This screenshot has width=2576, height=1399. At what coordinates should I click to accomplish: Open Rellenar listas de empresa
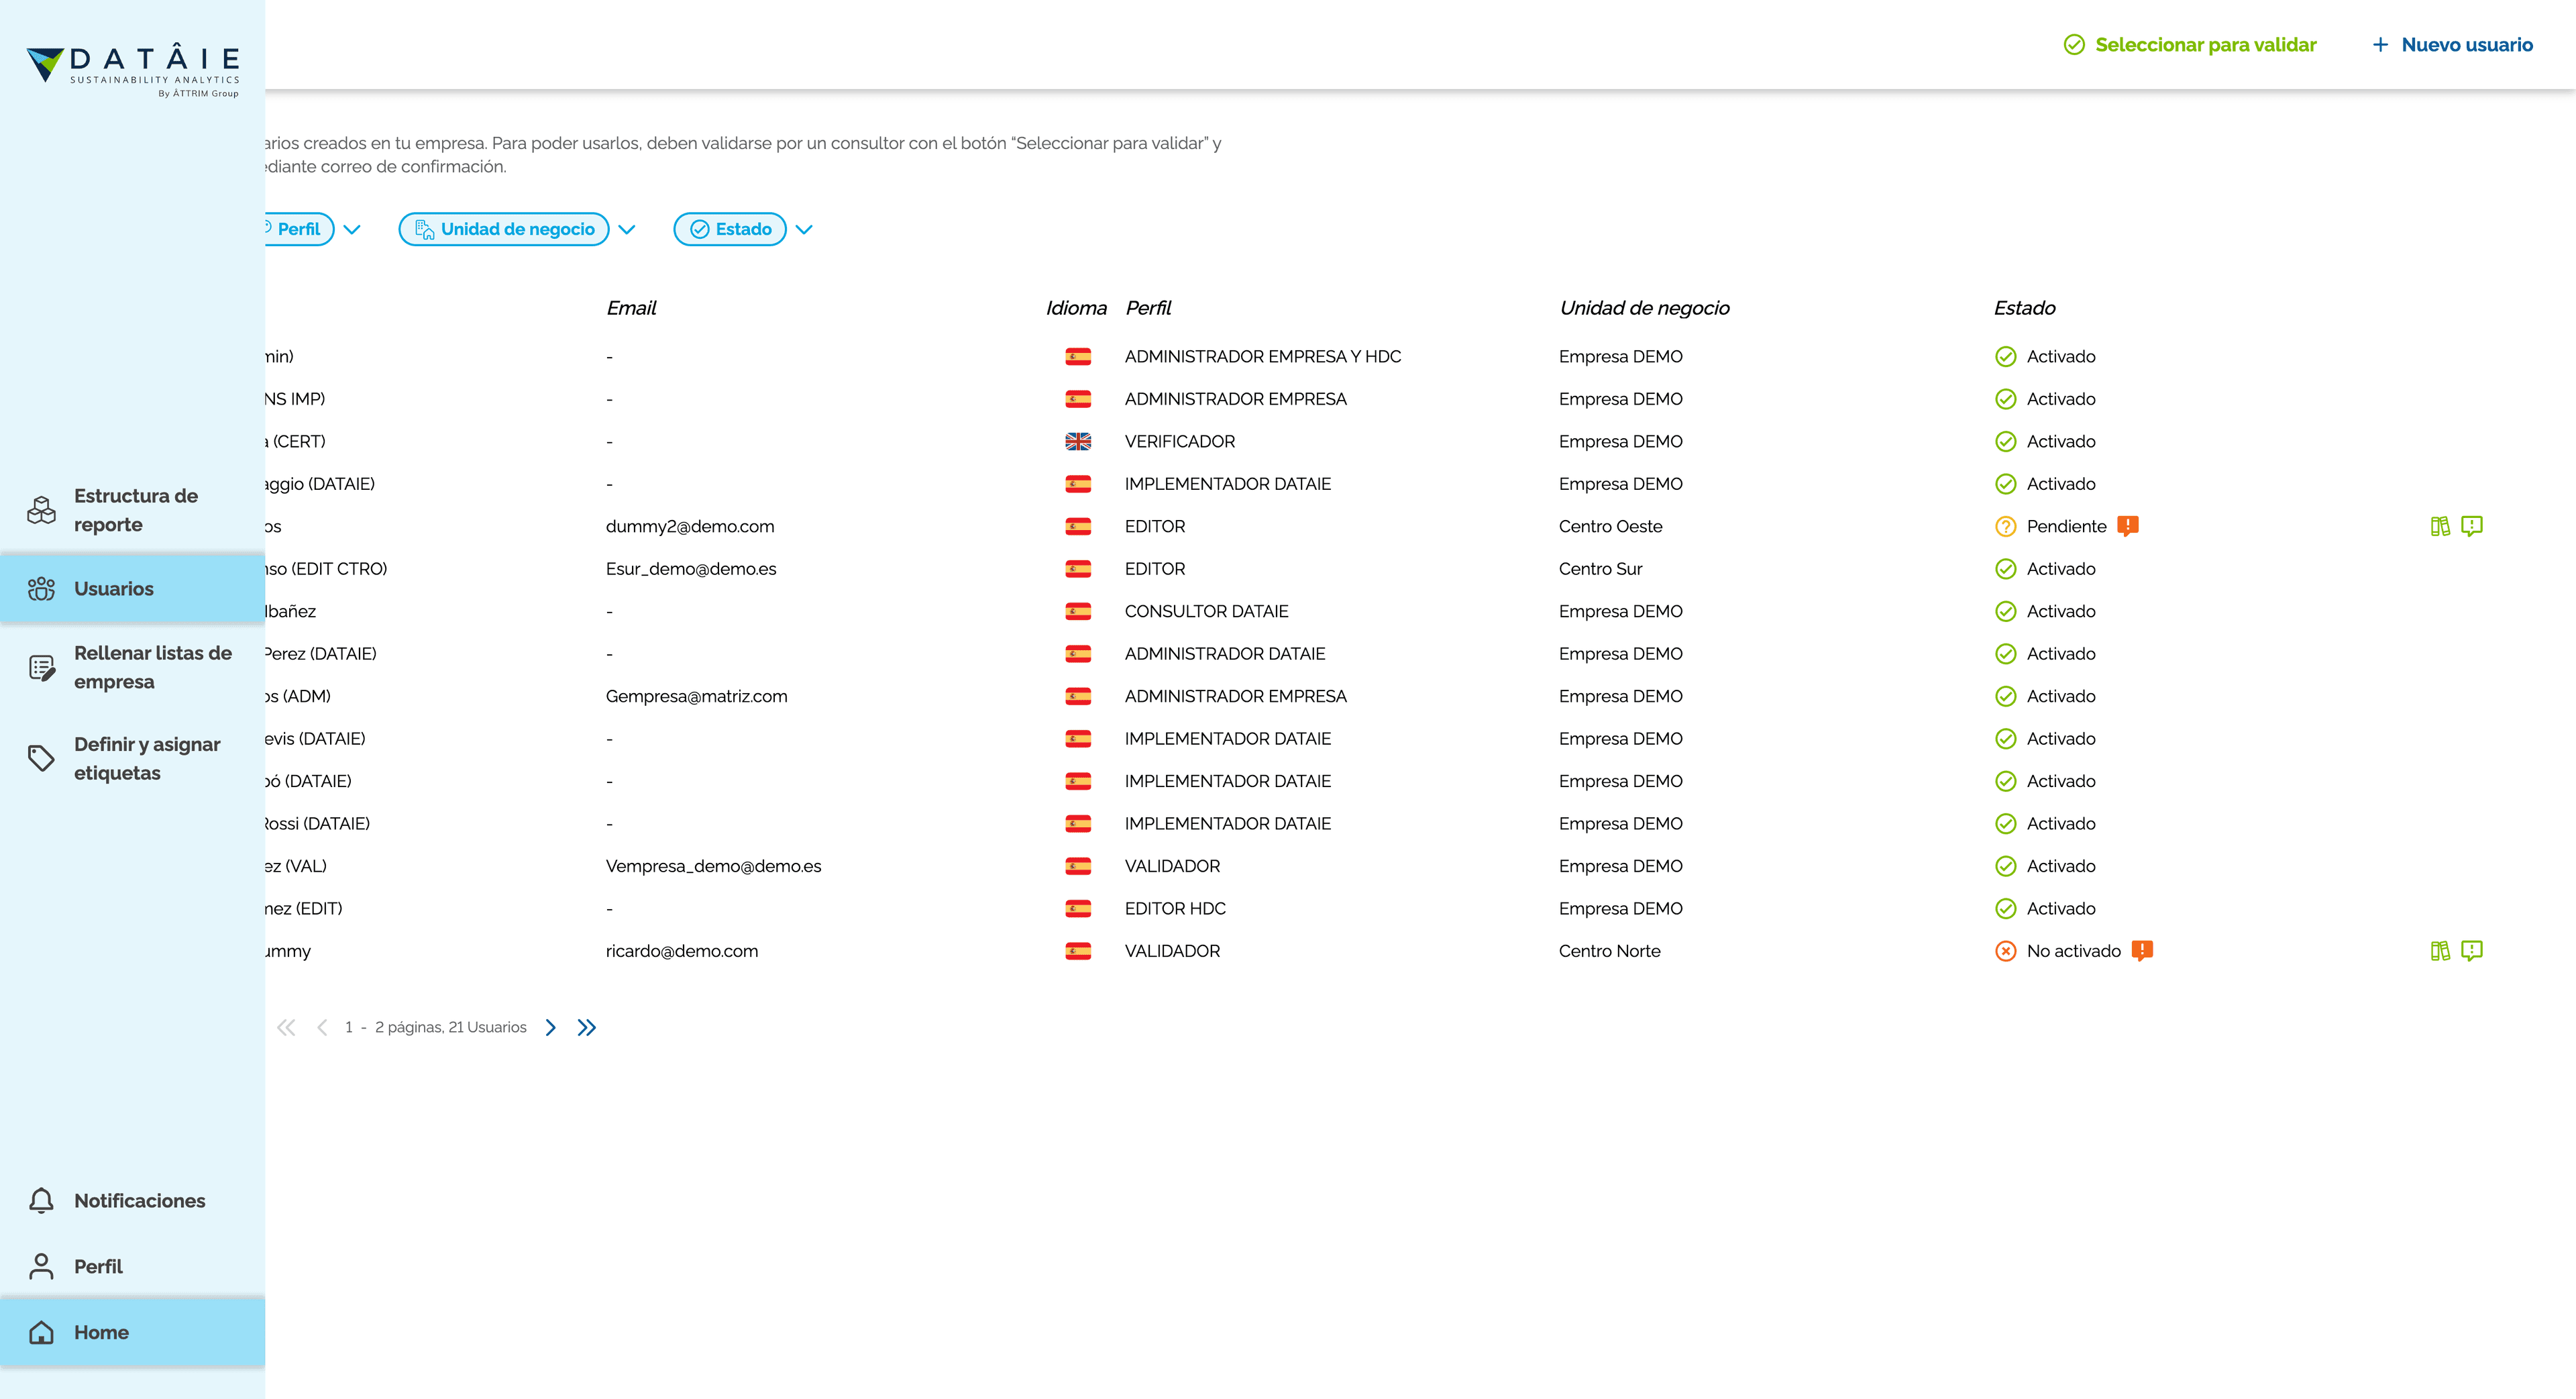(x=132, y=667)
